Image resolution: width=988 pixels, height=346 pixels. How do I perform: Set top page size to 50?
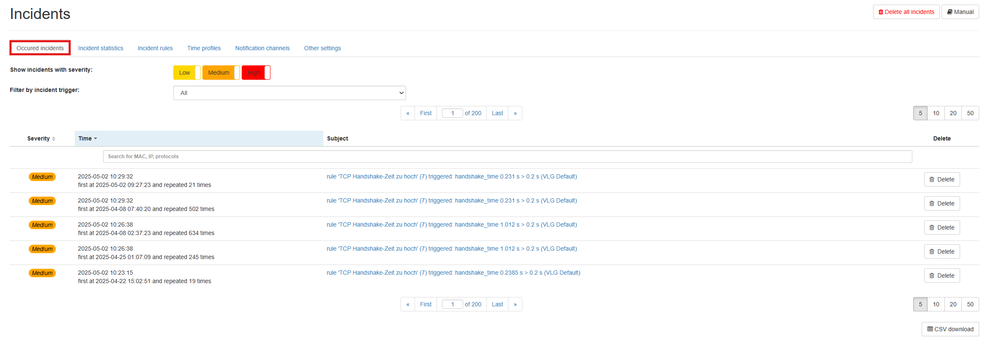pos(970,113)
